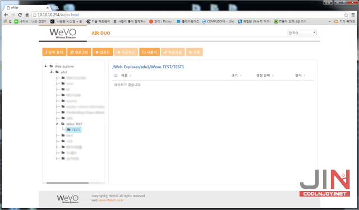
Task: Open the 기글 하드웨어 bookmark
Action: (99, 21)
